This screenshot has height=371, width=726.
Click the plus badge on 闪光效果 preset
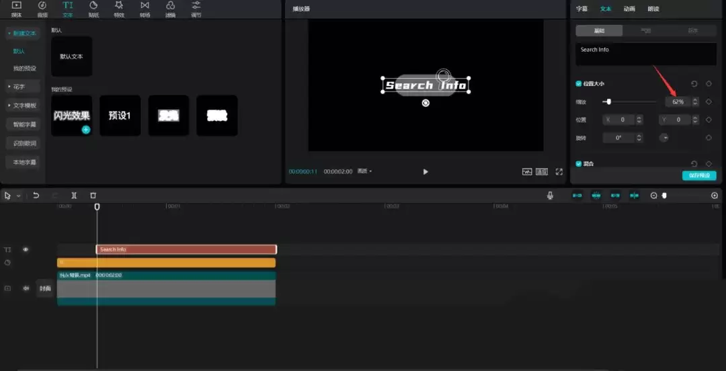click(85, 130)
